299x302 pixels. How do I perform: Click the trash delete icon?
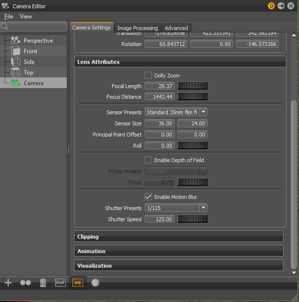[x=43, y=283]
